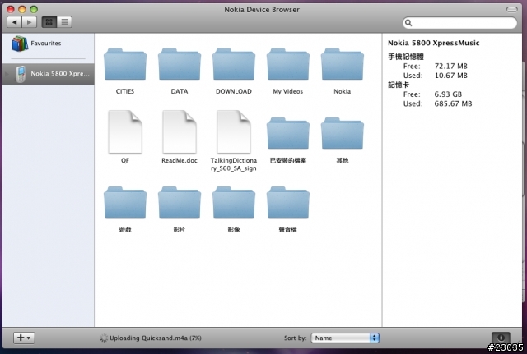Go back with the left arrow button
527x354 pixels.
coord(15,22)
